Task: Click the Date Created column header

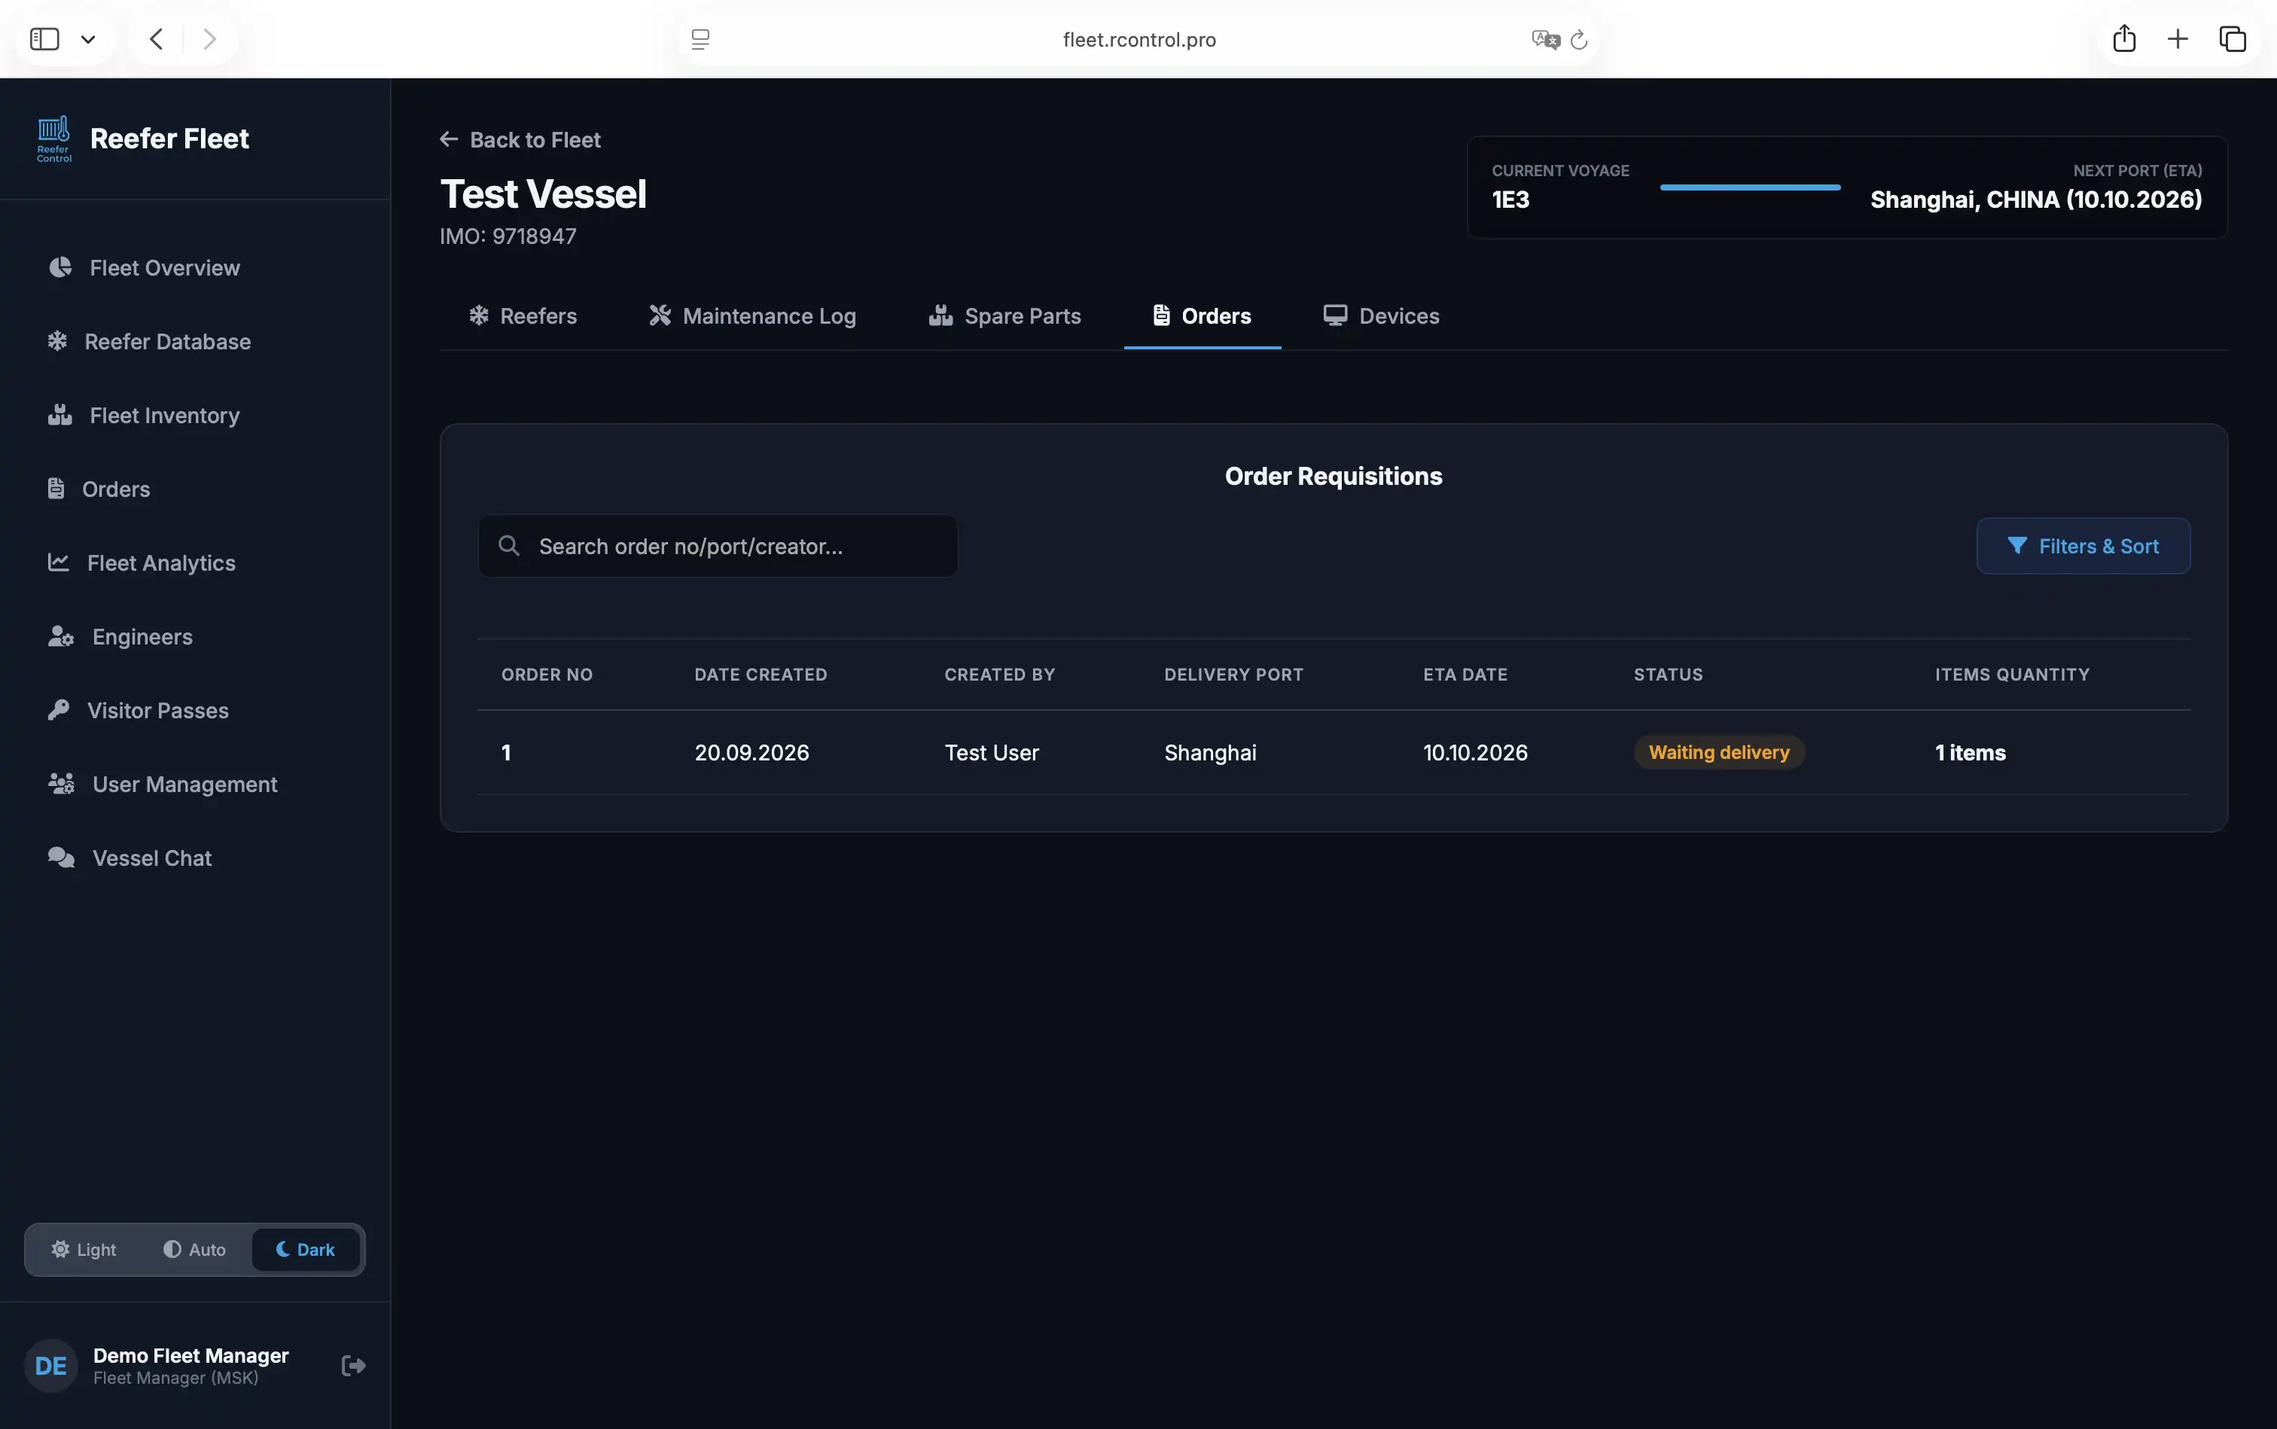Action: (761, 674)
